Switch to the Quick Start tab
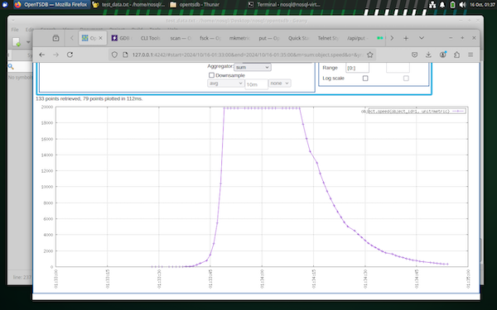This screenshot has width=497, height=310. coord(298,38)
